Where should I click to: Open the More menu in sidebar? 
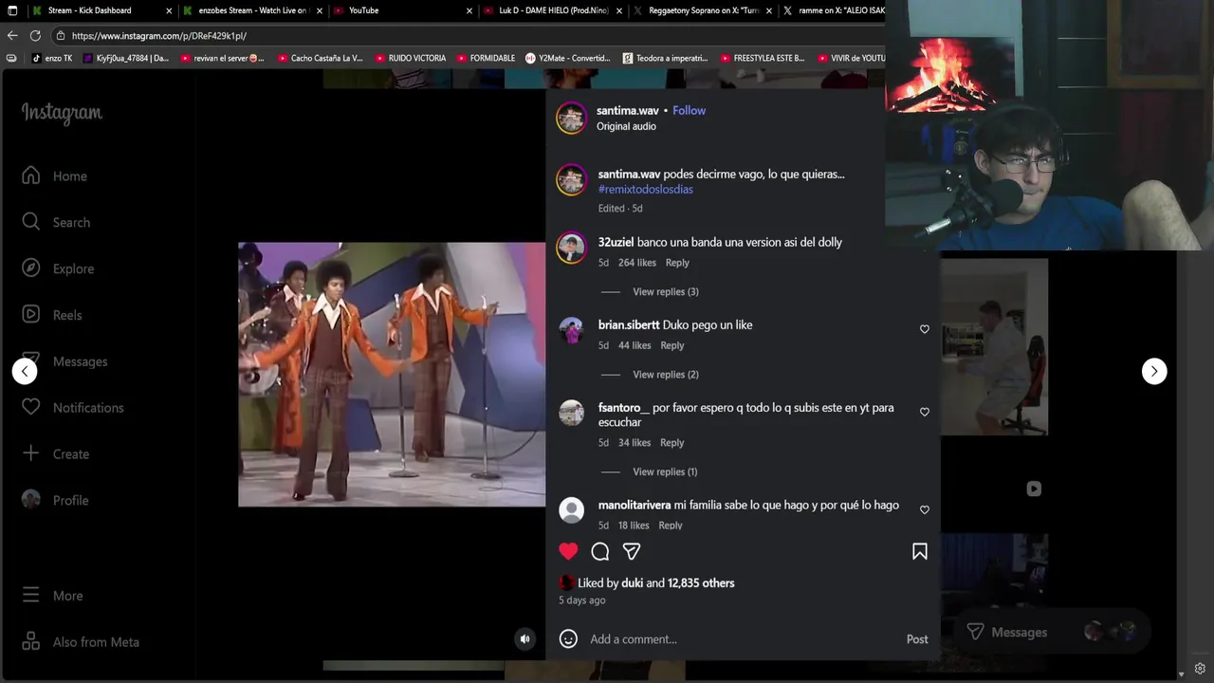pos(52,596)
